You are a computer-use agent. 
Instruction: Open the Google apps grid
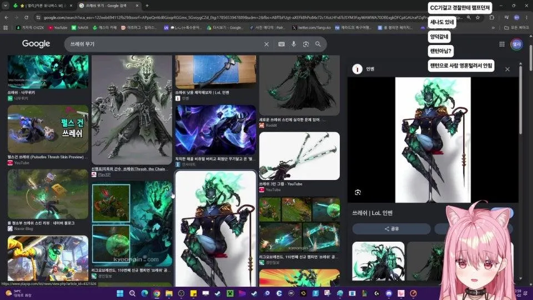pyautogui.click(x=502, y=44)
